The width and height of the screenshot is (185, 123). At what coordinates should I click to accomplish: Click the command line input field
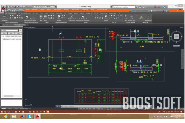(106, 106)
